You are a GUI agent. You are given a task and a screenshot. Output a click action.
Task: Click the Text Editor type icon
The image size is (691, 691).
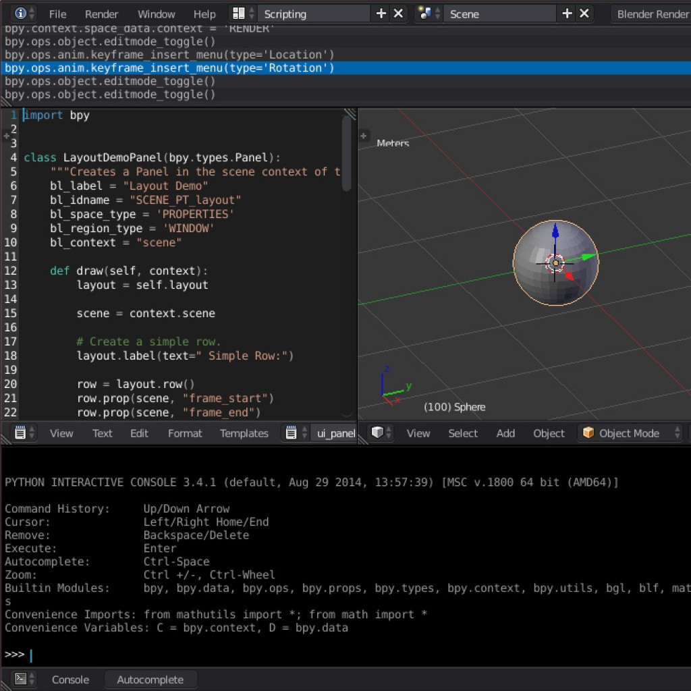[20, 433]
